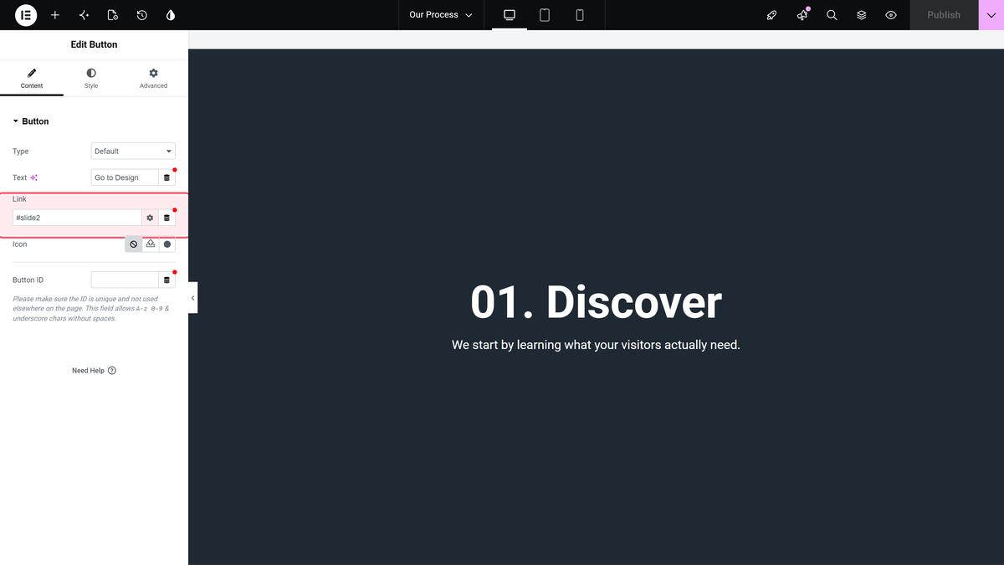Open Link options gear icon

click(x=150, y=218)
